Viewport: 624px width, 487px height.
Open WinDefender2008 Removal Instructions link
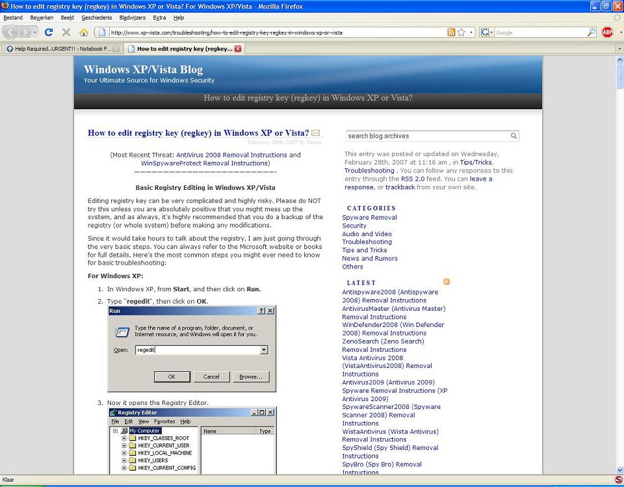point(393,329)
